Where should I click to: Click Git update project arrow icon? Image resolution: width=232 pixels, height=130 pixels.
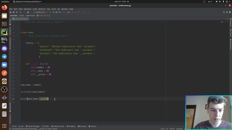pyautogui.click(x=72, y=12)
